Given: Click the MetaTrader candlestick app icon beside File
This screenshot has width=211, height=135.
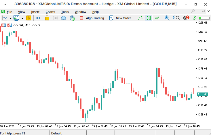Looking at the screenshot, I should 3,11.
